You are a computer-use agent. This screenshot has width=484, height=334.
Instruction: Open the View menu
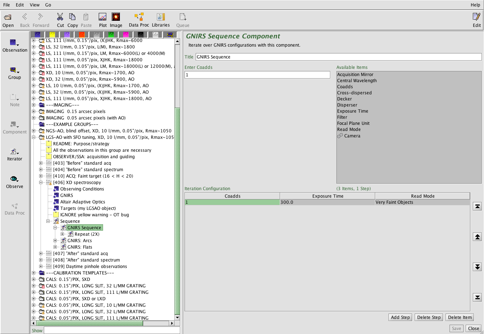pos(34,5)
